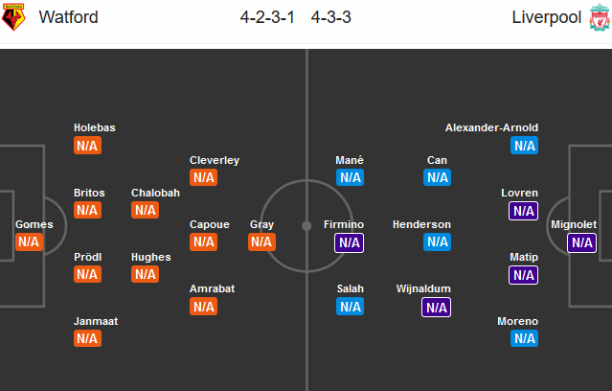Select Mignolet's purple N/A rating badge
This screenshot has width=612, height=391.
tap(581, 242)
